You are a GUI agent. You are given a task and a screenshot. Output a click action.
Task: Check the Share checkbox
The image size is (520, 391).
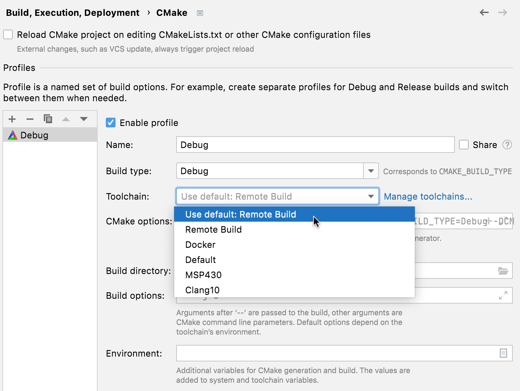tap(463, 145)
